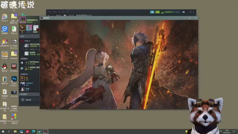This screenshot has height=134, width=238.
Task: Open the jpg_png image file on desktop
Action: (14, 94)
